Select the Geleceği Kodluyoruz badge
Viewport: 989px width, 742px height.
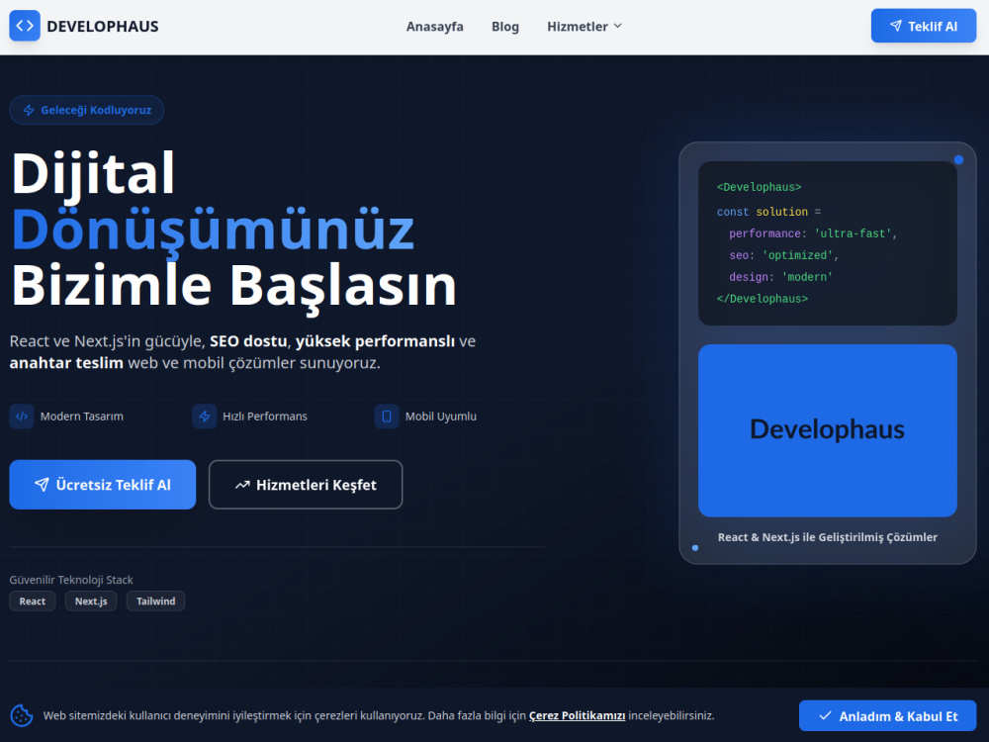86,110
